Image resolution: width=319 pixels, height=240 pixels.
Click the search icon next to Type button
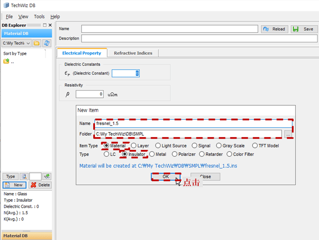(x=24, y=177)
